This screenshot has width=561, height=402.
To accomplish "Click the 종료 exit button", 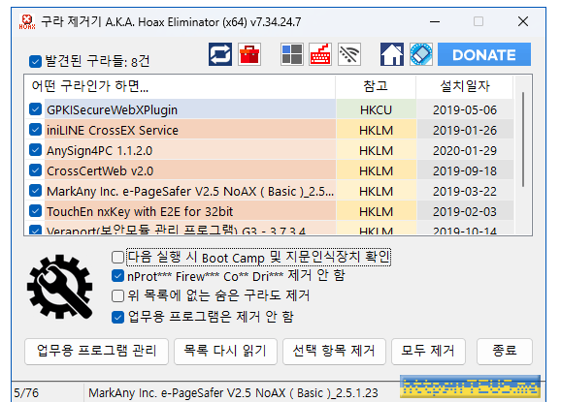I will pos(505,352).
